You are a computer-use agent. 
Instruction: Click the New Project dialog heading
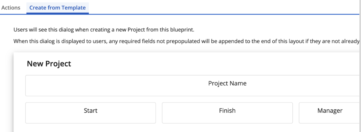pyautogui.click(x=49, y=64)
